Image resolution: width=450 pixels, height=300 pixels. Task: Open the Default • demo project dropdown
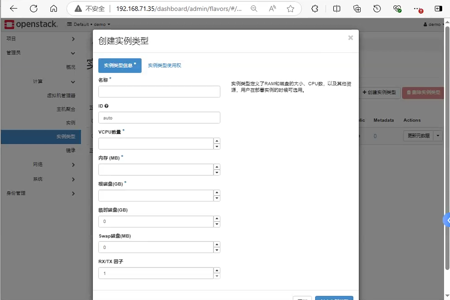(89, 24)
